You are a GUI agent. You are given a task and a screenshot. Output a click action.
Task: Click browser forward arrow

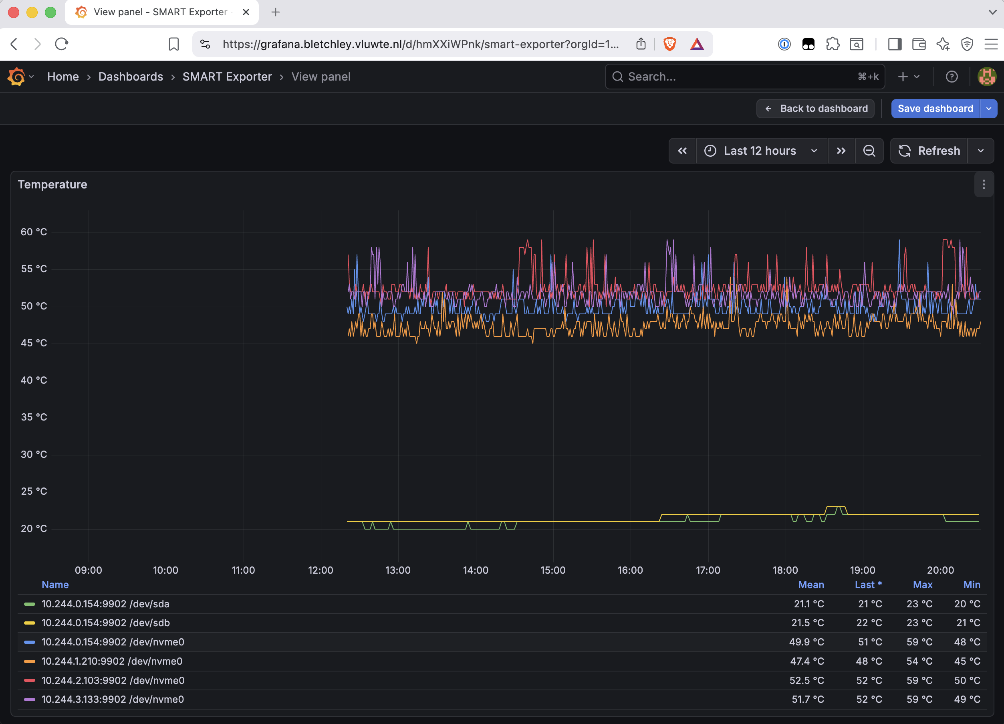(x=38, y=44)
